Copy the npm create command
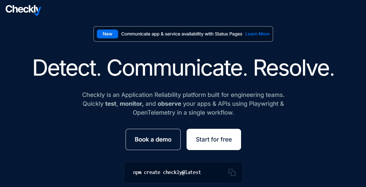This screenshot has width=366, height=187. coord(232,173)
